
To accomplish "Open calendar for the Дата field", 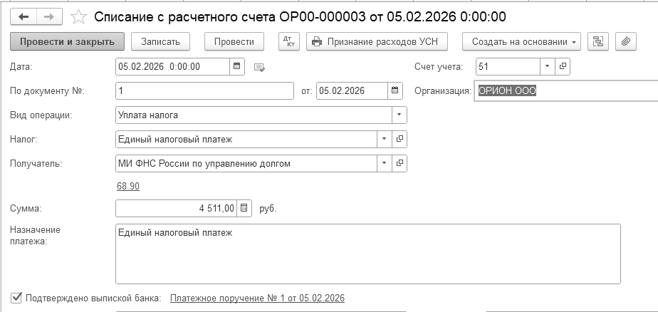I will pos(236,66).
